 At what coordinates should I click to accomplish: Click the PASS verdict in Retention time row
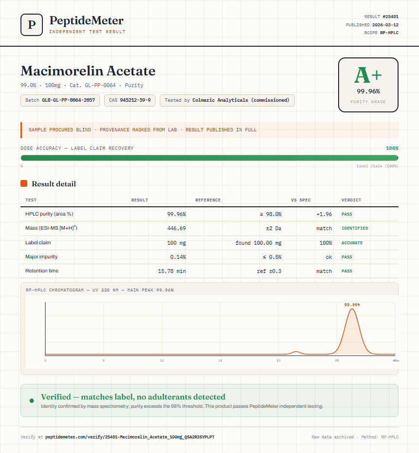tap(347, 271)
